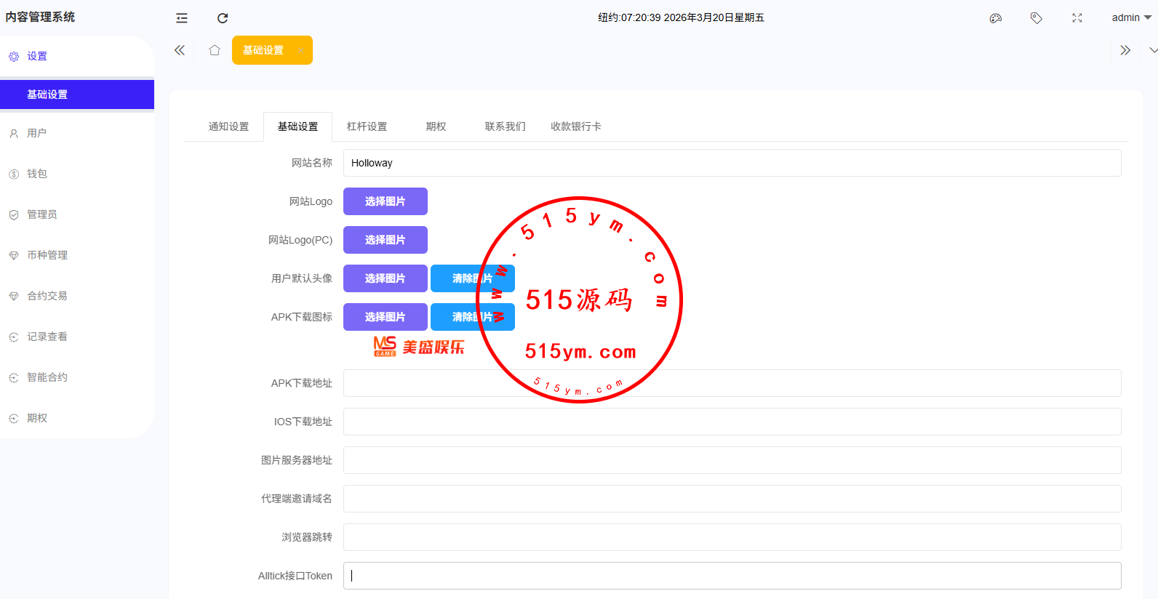Screen dimensions: 1158x599
Task: Open the 杠杆设置 tab
Action: click(x=367, y=126)
